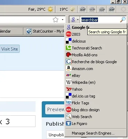Viewport: 128px width, 139px height.
Task: Choose the 2803 search engine entry
Action: (x=96, y=34)
